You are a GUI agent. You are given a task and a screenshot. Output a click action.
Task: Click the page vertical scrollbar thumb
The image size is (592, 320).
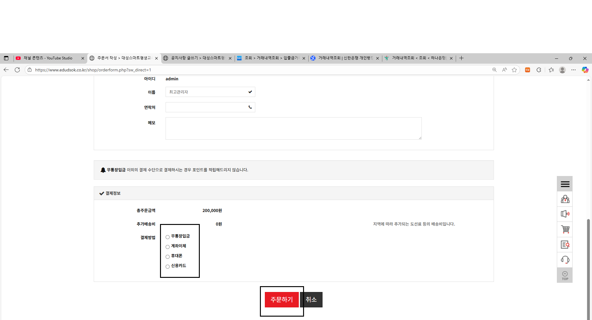tap(588, 269)
